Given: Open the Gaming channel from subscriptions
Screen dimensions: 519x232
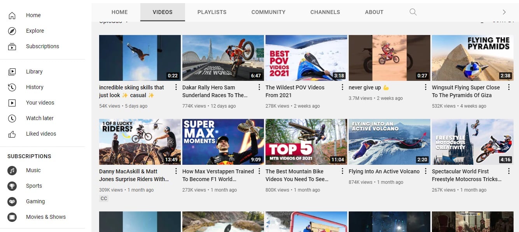Looking at the screenshot, I should (x=35, y=201).
